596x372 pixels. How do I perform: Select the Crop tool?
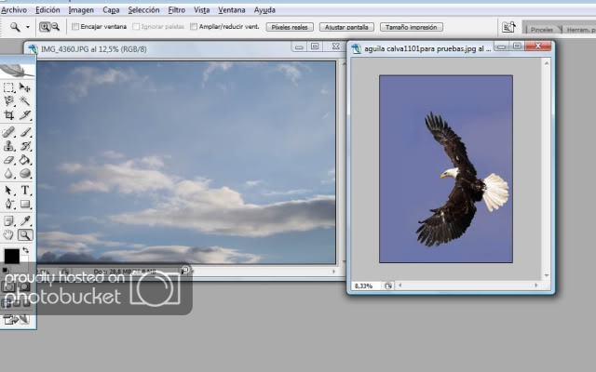pyautogui.click(x=9, y=115)
